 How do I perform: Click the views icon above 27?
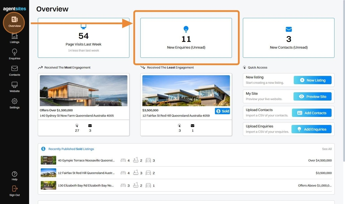[x=77, y=125]
